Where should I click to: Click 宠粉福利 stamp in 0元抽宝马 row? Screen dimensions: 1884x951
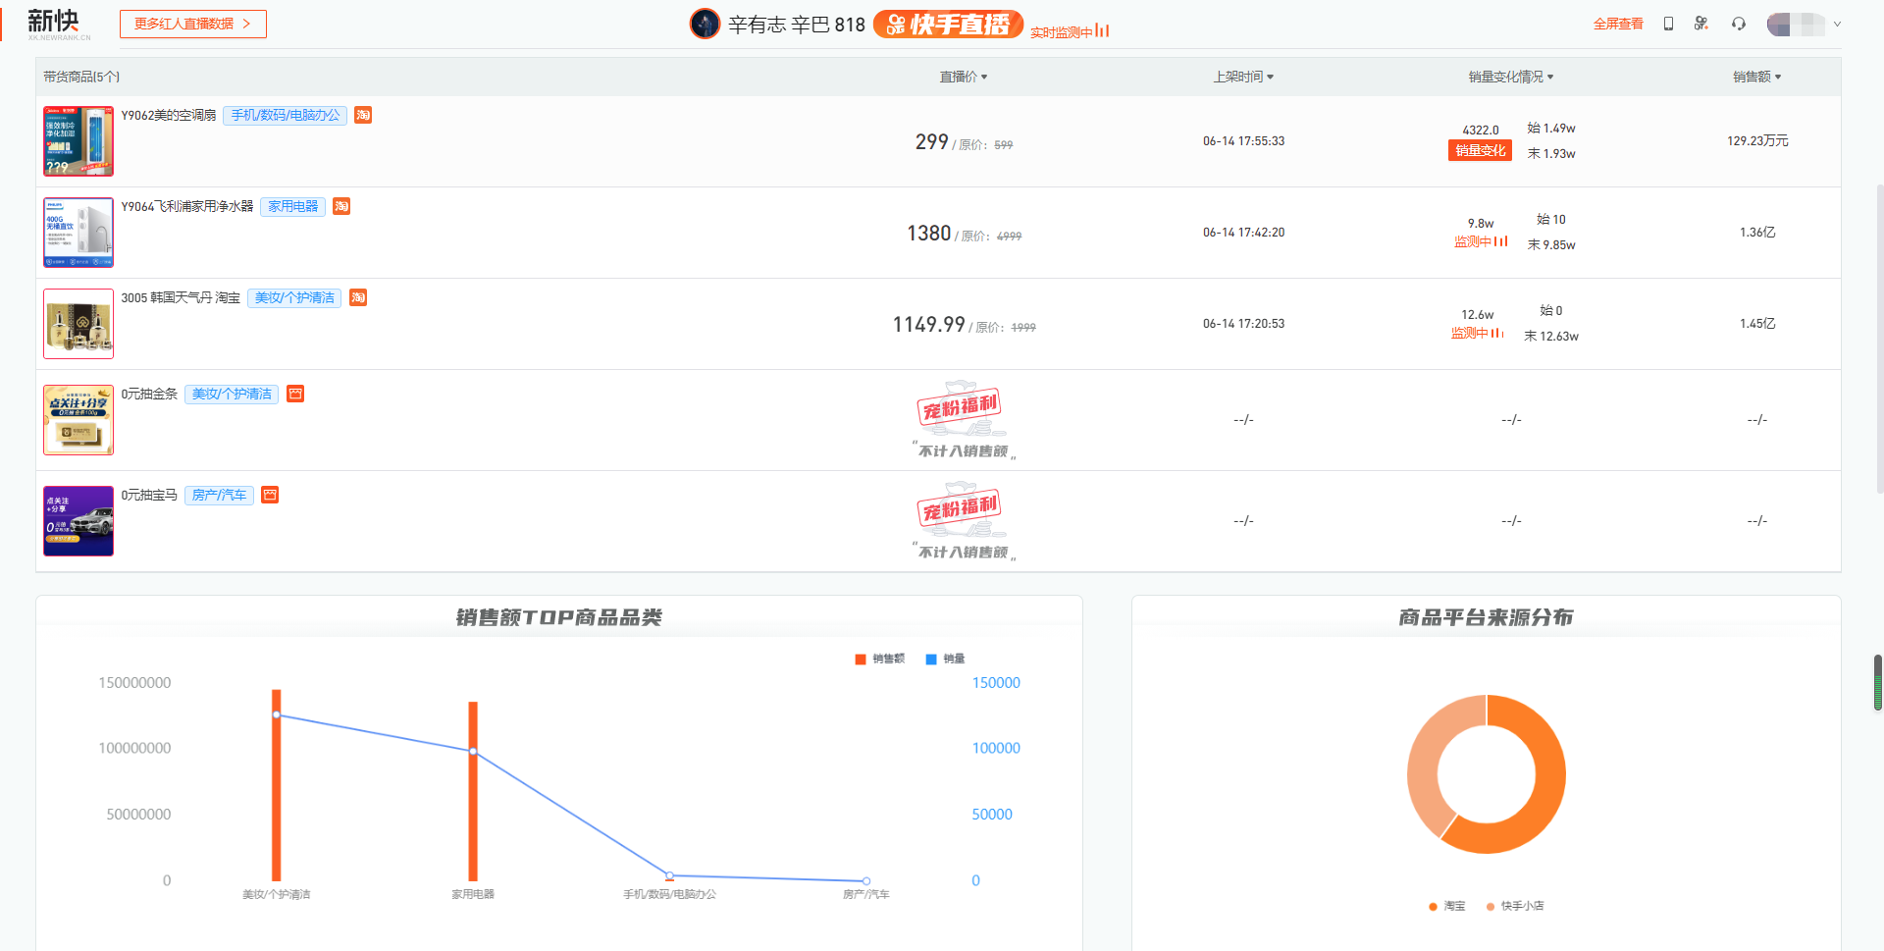point(959,508)
